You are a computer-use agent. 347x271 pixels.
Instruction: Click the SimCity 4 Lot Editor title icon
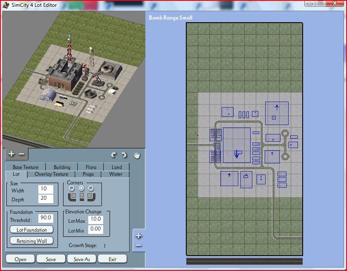(6, 5)
